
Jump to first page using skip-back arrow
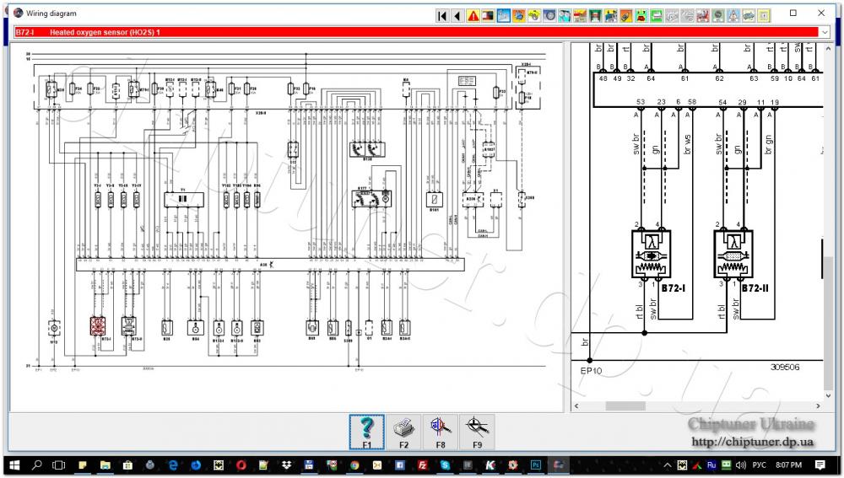click(x=441, y=16)
